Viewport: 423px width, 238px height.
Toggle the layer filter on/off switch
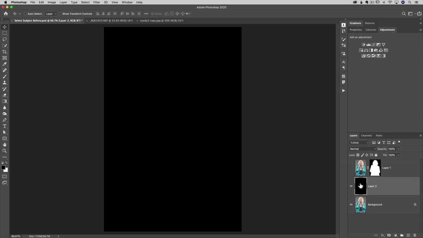click(399, 142)
